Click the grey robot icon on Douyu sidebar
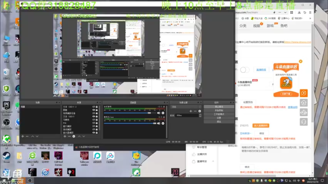Image resolution: width=328 pixels, height=184 pixels. 304,112
